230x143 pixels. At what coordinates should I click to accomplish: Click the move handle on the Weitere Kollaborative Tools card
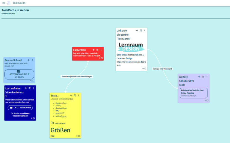pos(199,76)
